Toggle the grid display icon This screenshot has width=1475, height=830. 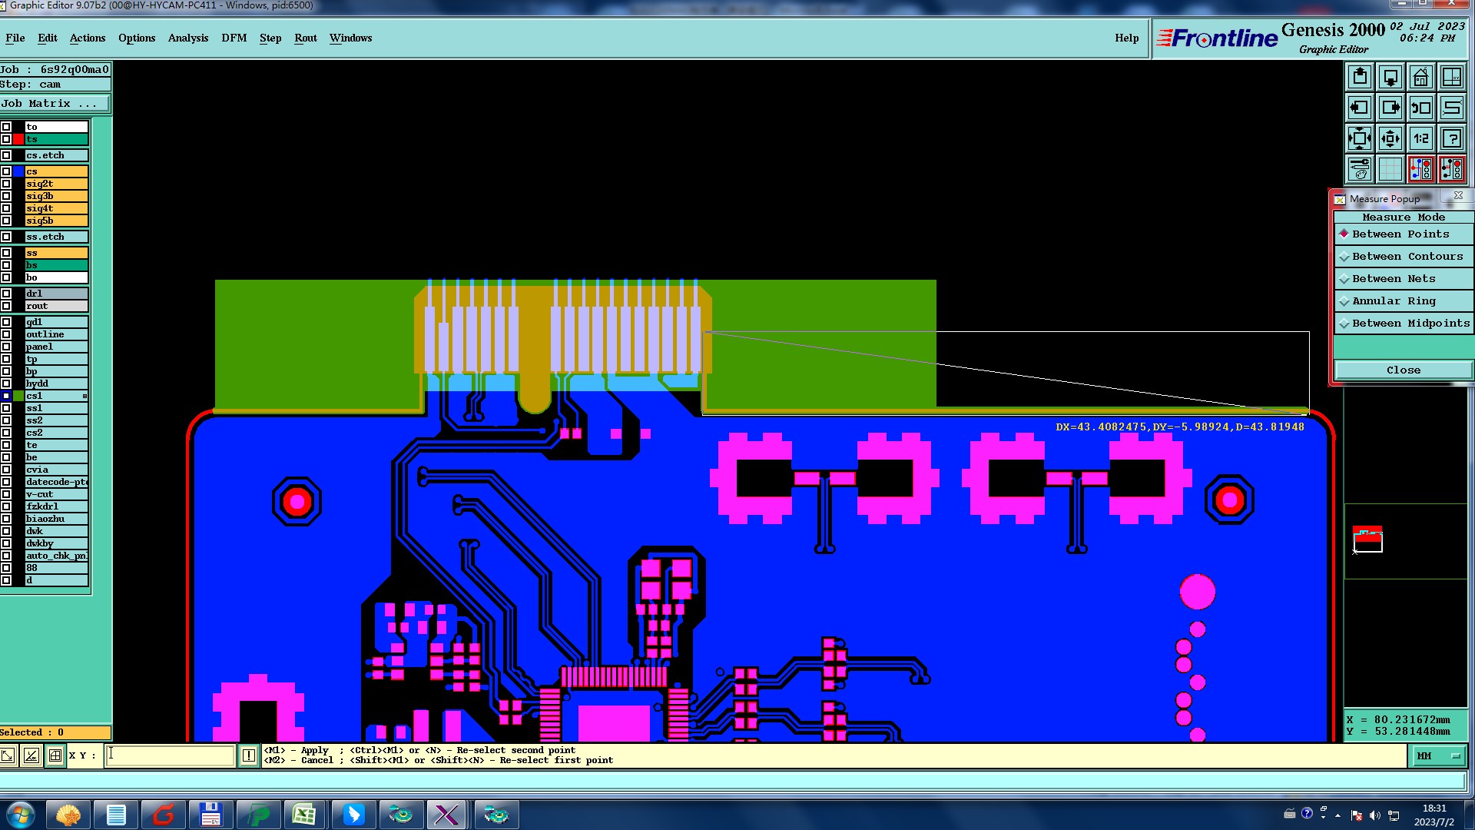(1390, 168)
